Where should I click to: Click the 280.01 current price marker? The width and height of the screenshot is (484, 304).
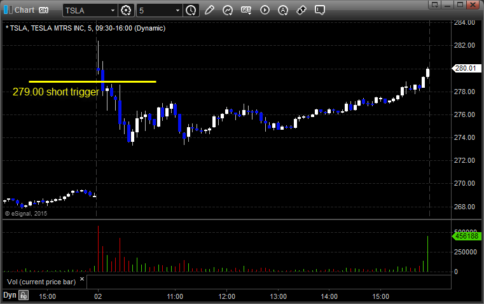(x=466, y=68)
